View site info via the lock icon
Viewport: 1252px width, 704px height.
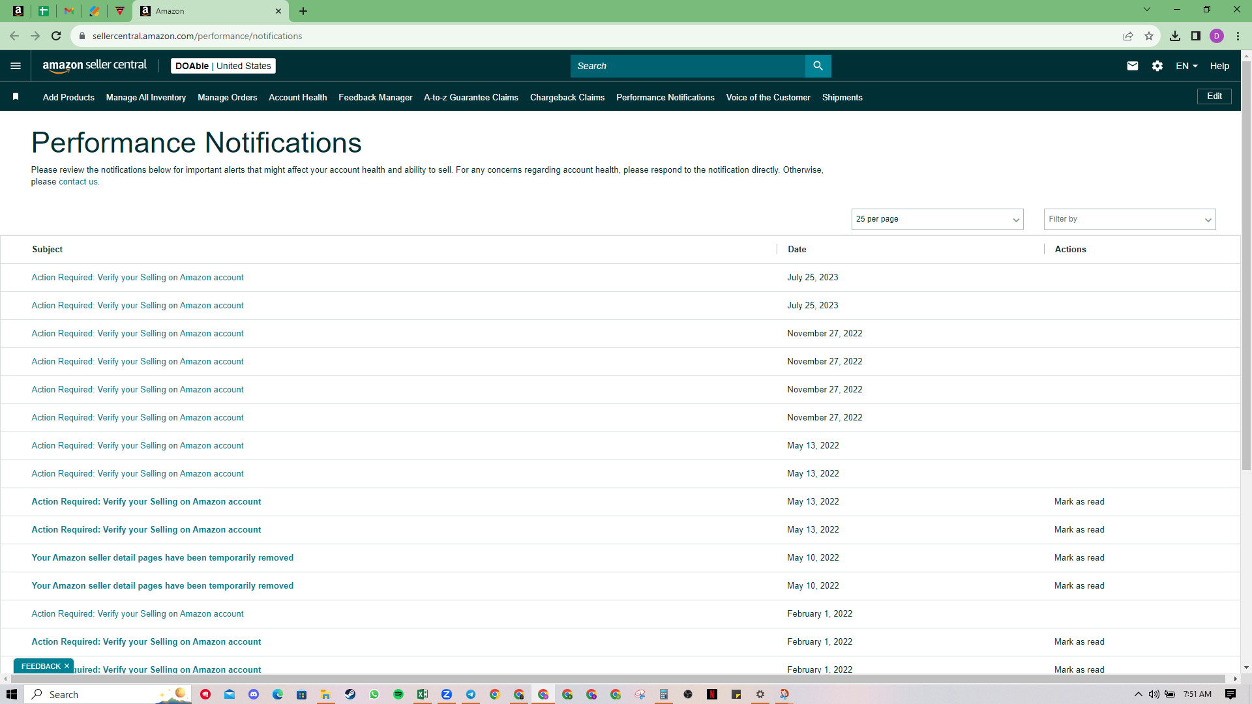click(x=82, y=36)
